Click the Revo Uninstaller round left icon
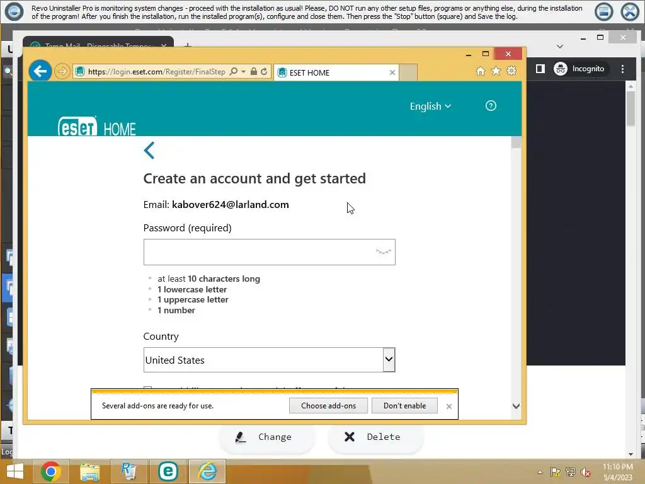 pos(14,11)
